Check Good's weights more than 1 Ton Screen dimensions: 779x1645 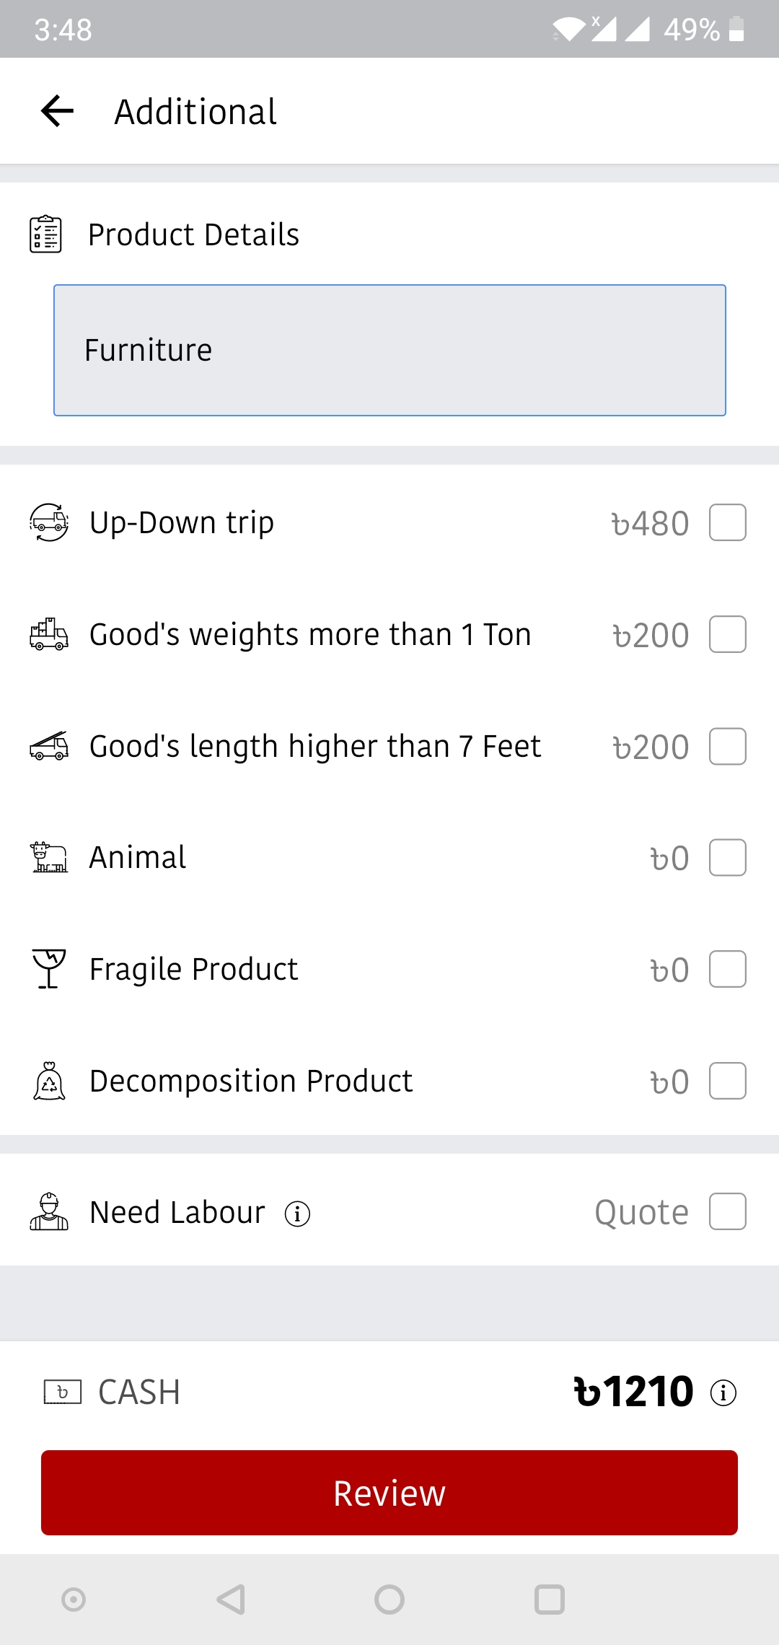click(x=727, y=634)
